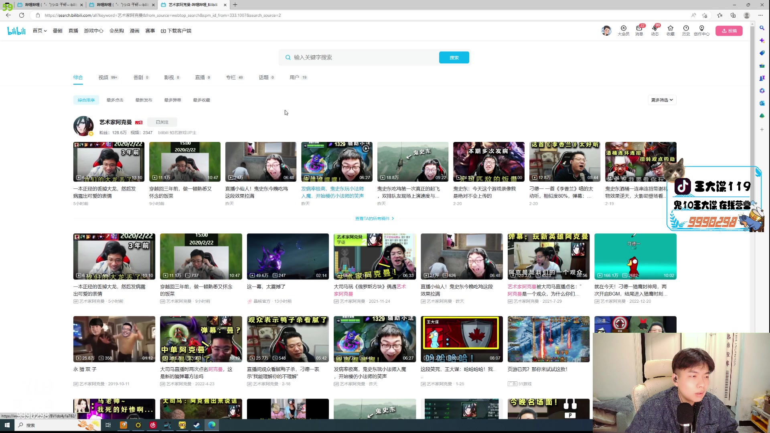Viewport: 770px width, 433px height.
Task: Click the bilibili logo
Action: pyautogui.click(x=16, y=31)
